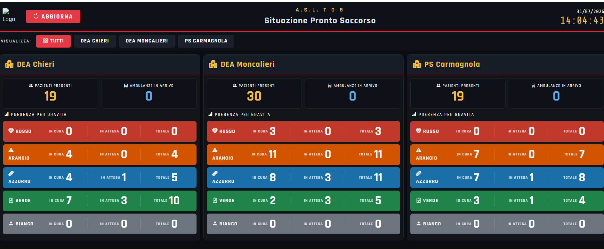Viewport: 604px width, 249px height.
Task: Select Moncalieri ROSSO severity row
Action: click(x=303, y=131)
